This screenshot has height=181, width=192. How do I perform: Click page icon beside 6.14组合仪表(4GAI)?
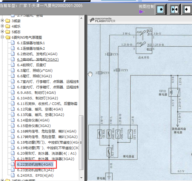tap(13, 120)
